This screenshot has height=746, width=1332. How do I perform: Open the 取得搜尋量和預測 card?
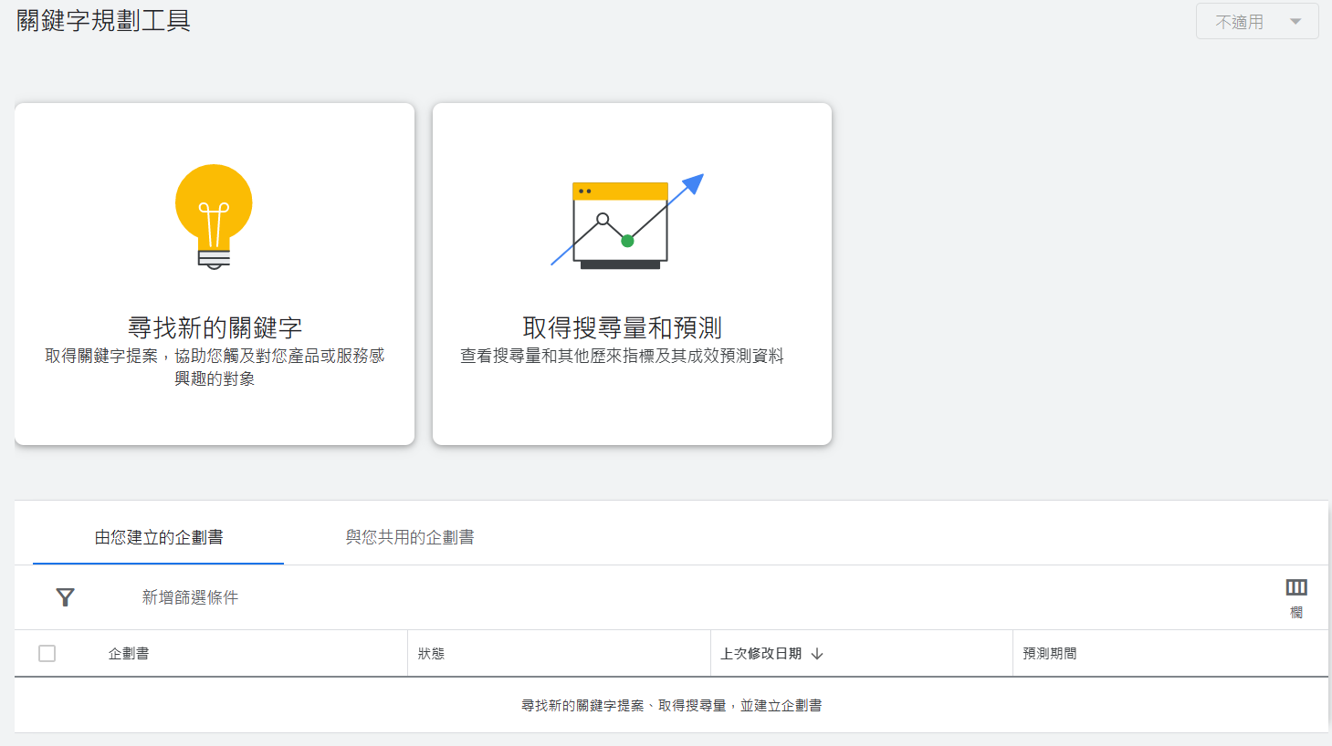point(632,274)
